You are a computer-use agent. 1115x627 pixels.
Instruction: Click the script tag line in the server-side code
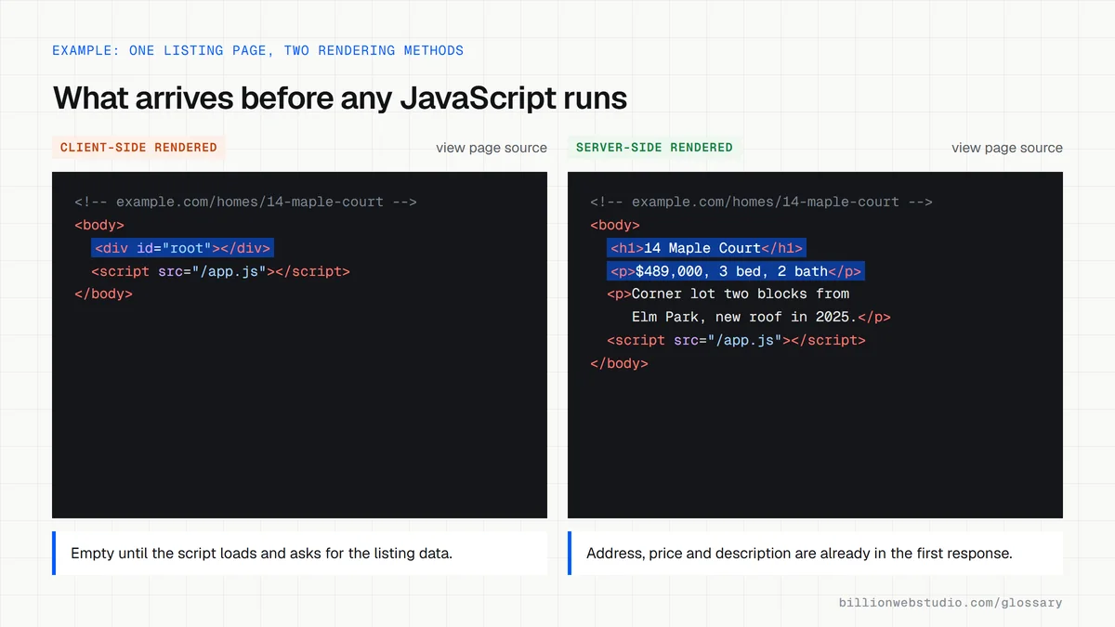pos(736,340)
